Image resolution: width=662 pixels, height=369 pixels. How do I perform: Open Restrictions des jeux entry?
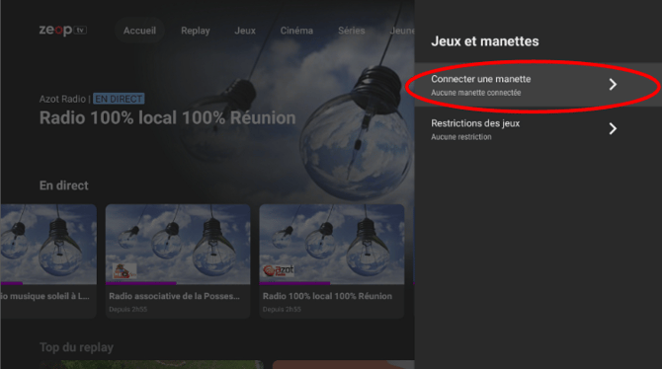(538, 129)
